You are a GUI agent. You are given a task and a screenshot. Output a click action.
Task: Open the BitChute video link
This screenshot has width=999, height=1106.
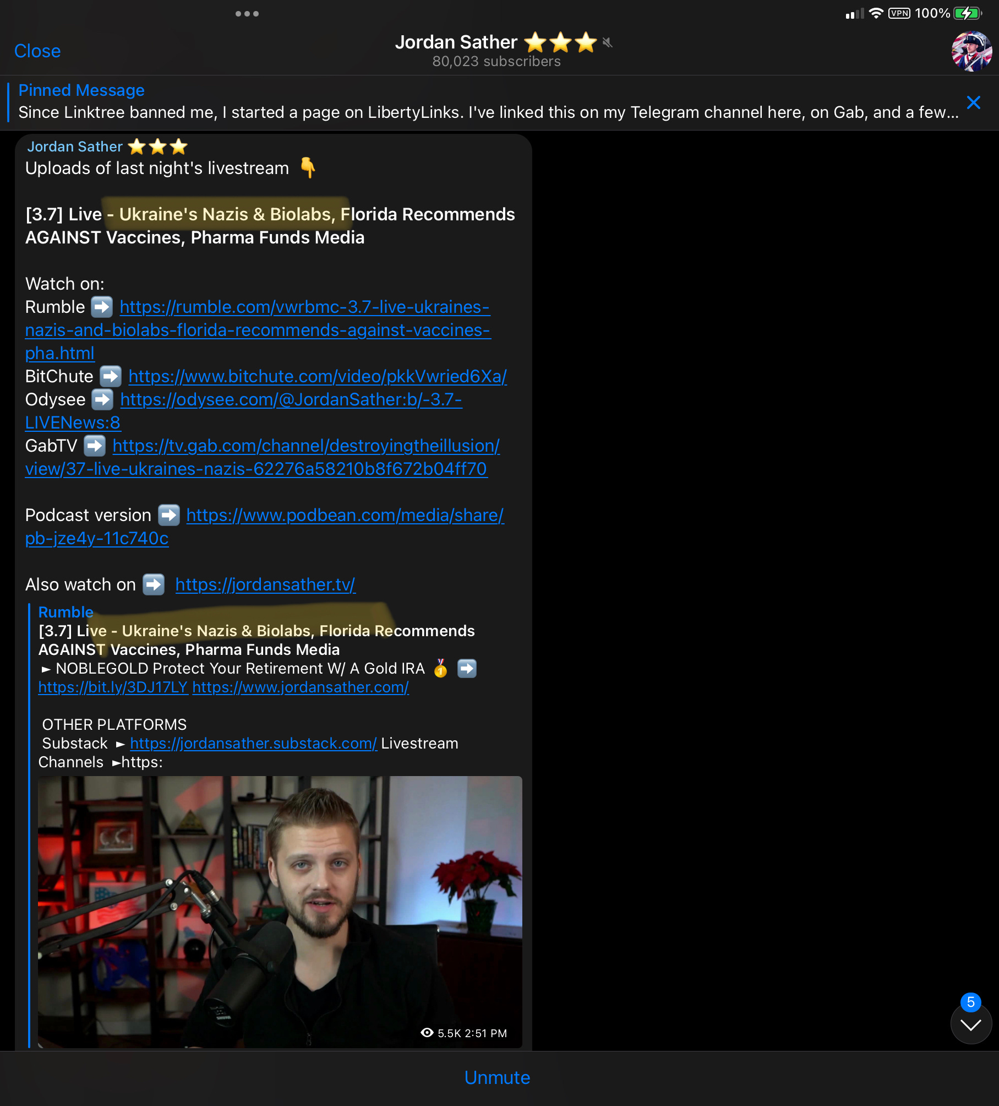tap(318, 376)
